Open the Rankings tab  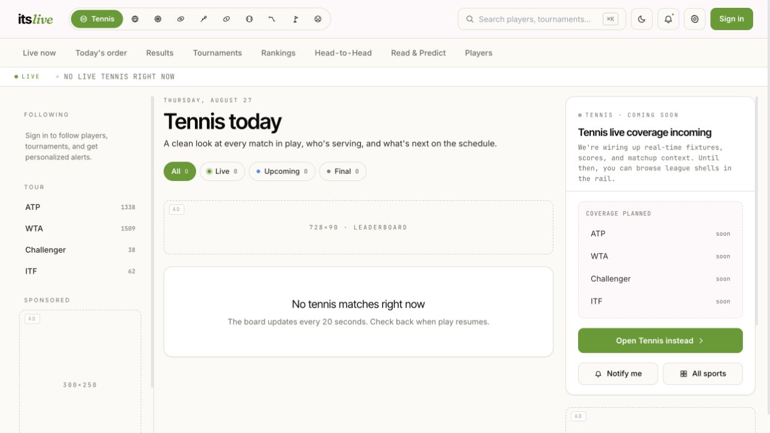click(278, 53)
